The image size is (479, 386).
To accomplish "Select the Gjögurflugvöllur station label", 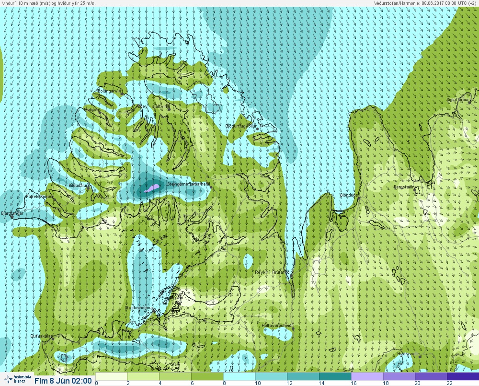I will coord(241,126).
